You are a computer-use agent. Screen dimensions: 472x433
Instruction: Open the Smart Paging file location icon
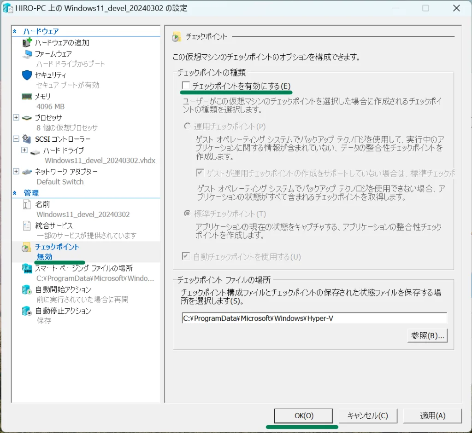coord(27,268)
